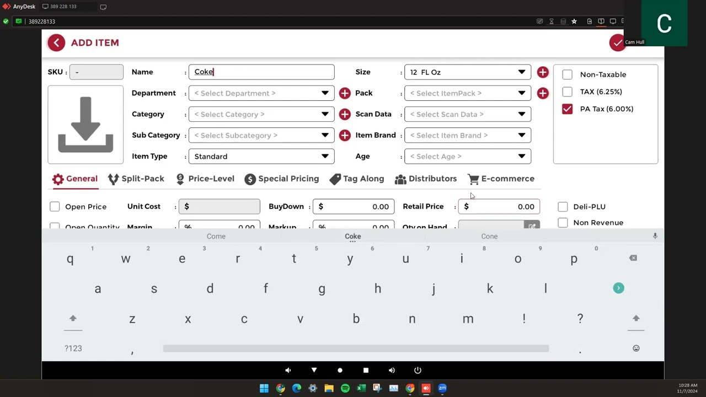This screenshot has height=397, width=706.
Task: Tap the power icon in the navigation bar
Action: tap(418, 370)
